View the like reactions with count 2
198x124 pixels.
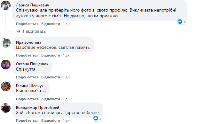98,118
